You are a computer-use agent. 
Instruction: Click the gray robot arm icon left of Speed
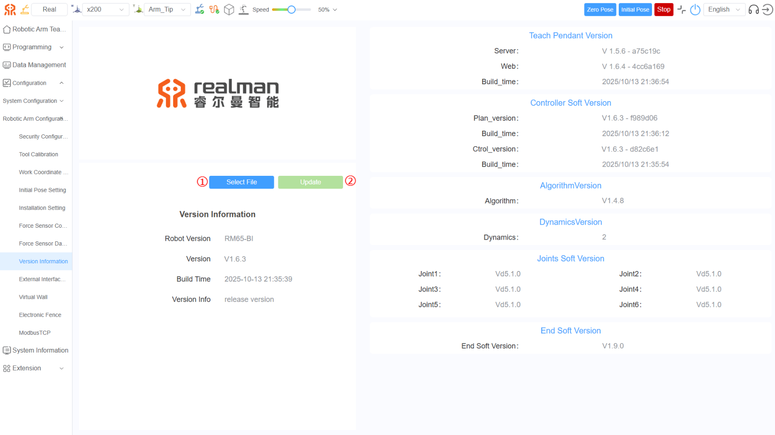tap(244, 9)
